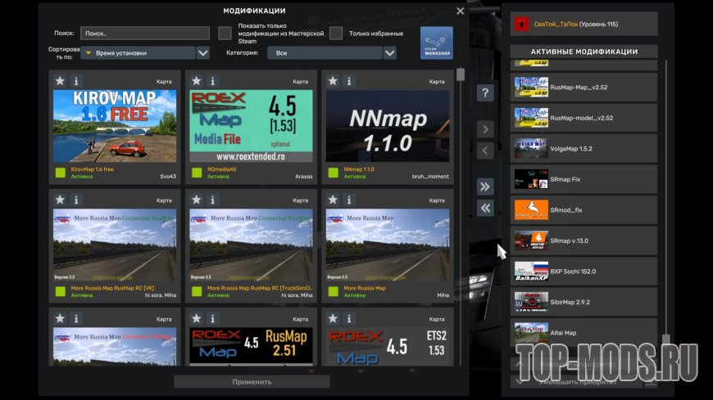Click the mod search input field
Viewport: 713px width, 400px height.
[144, 34]
